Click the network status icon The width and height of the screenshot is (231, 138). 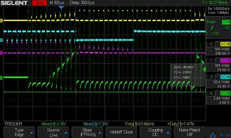(213, 135)
